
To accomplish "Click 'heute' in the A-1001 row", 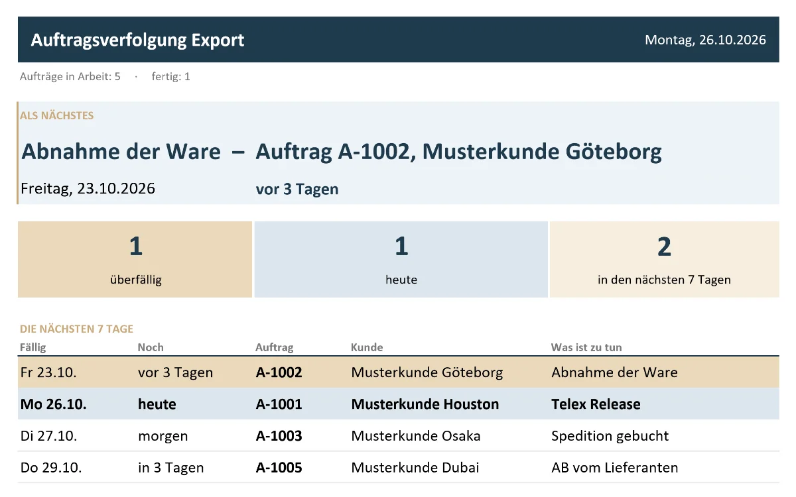I will pos(157,404).
